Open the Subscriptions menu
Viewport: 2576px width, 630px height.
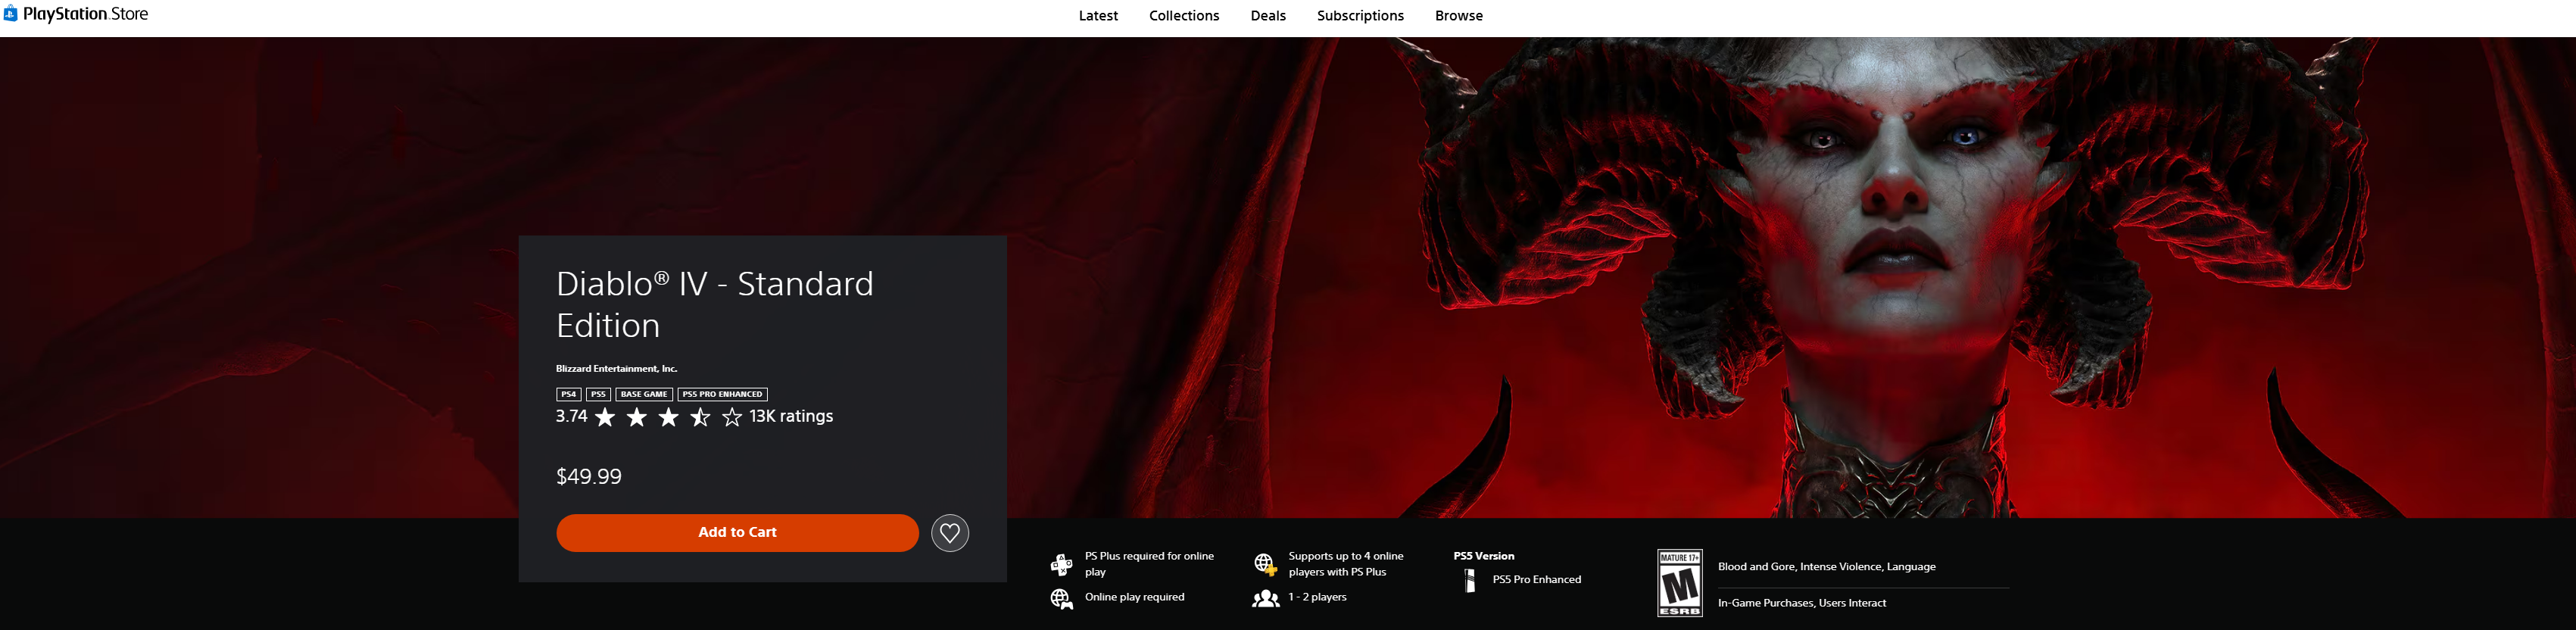pyautogui.click(x=1359, y=16)
